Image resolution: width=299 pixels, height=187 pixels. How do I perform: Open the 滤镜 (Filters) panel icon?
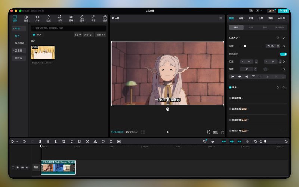coord(82,18)
